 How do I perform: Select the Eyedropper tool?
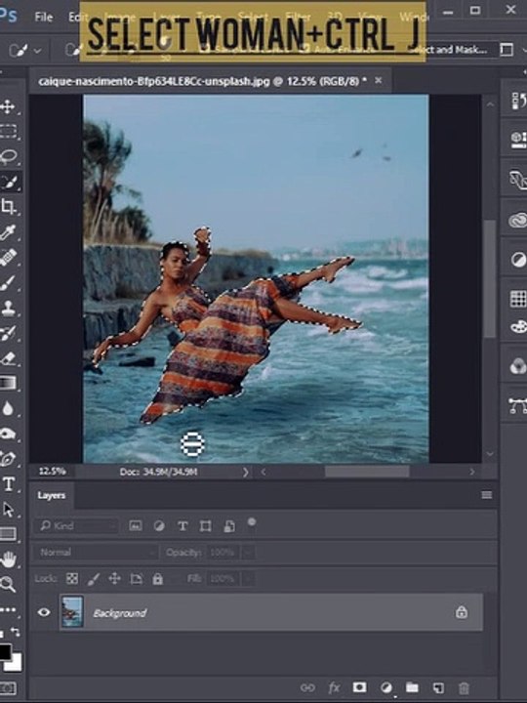[8, 232]
